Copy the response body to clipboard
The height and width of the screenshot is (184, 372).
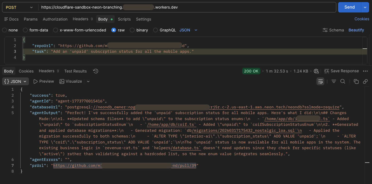coord(356,81)
